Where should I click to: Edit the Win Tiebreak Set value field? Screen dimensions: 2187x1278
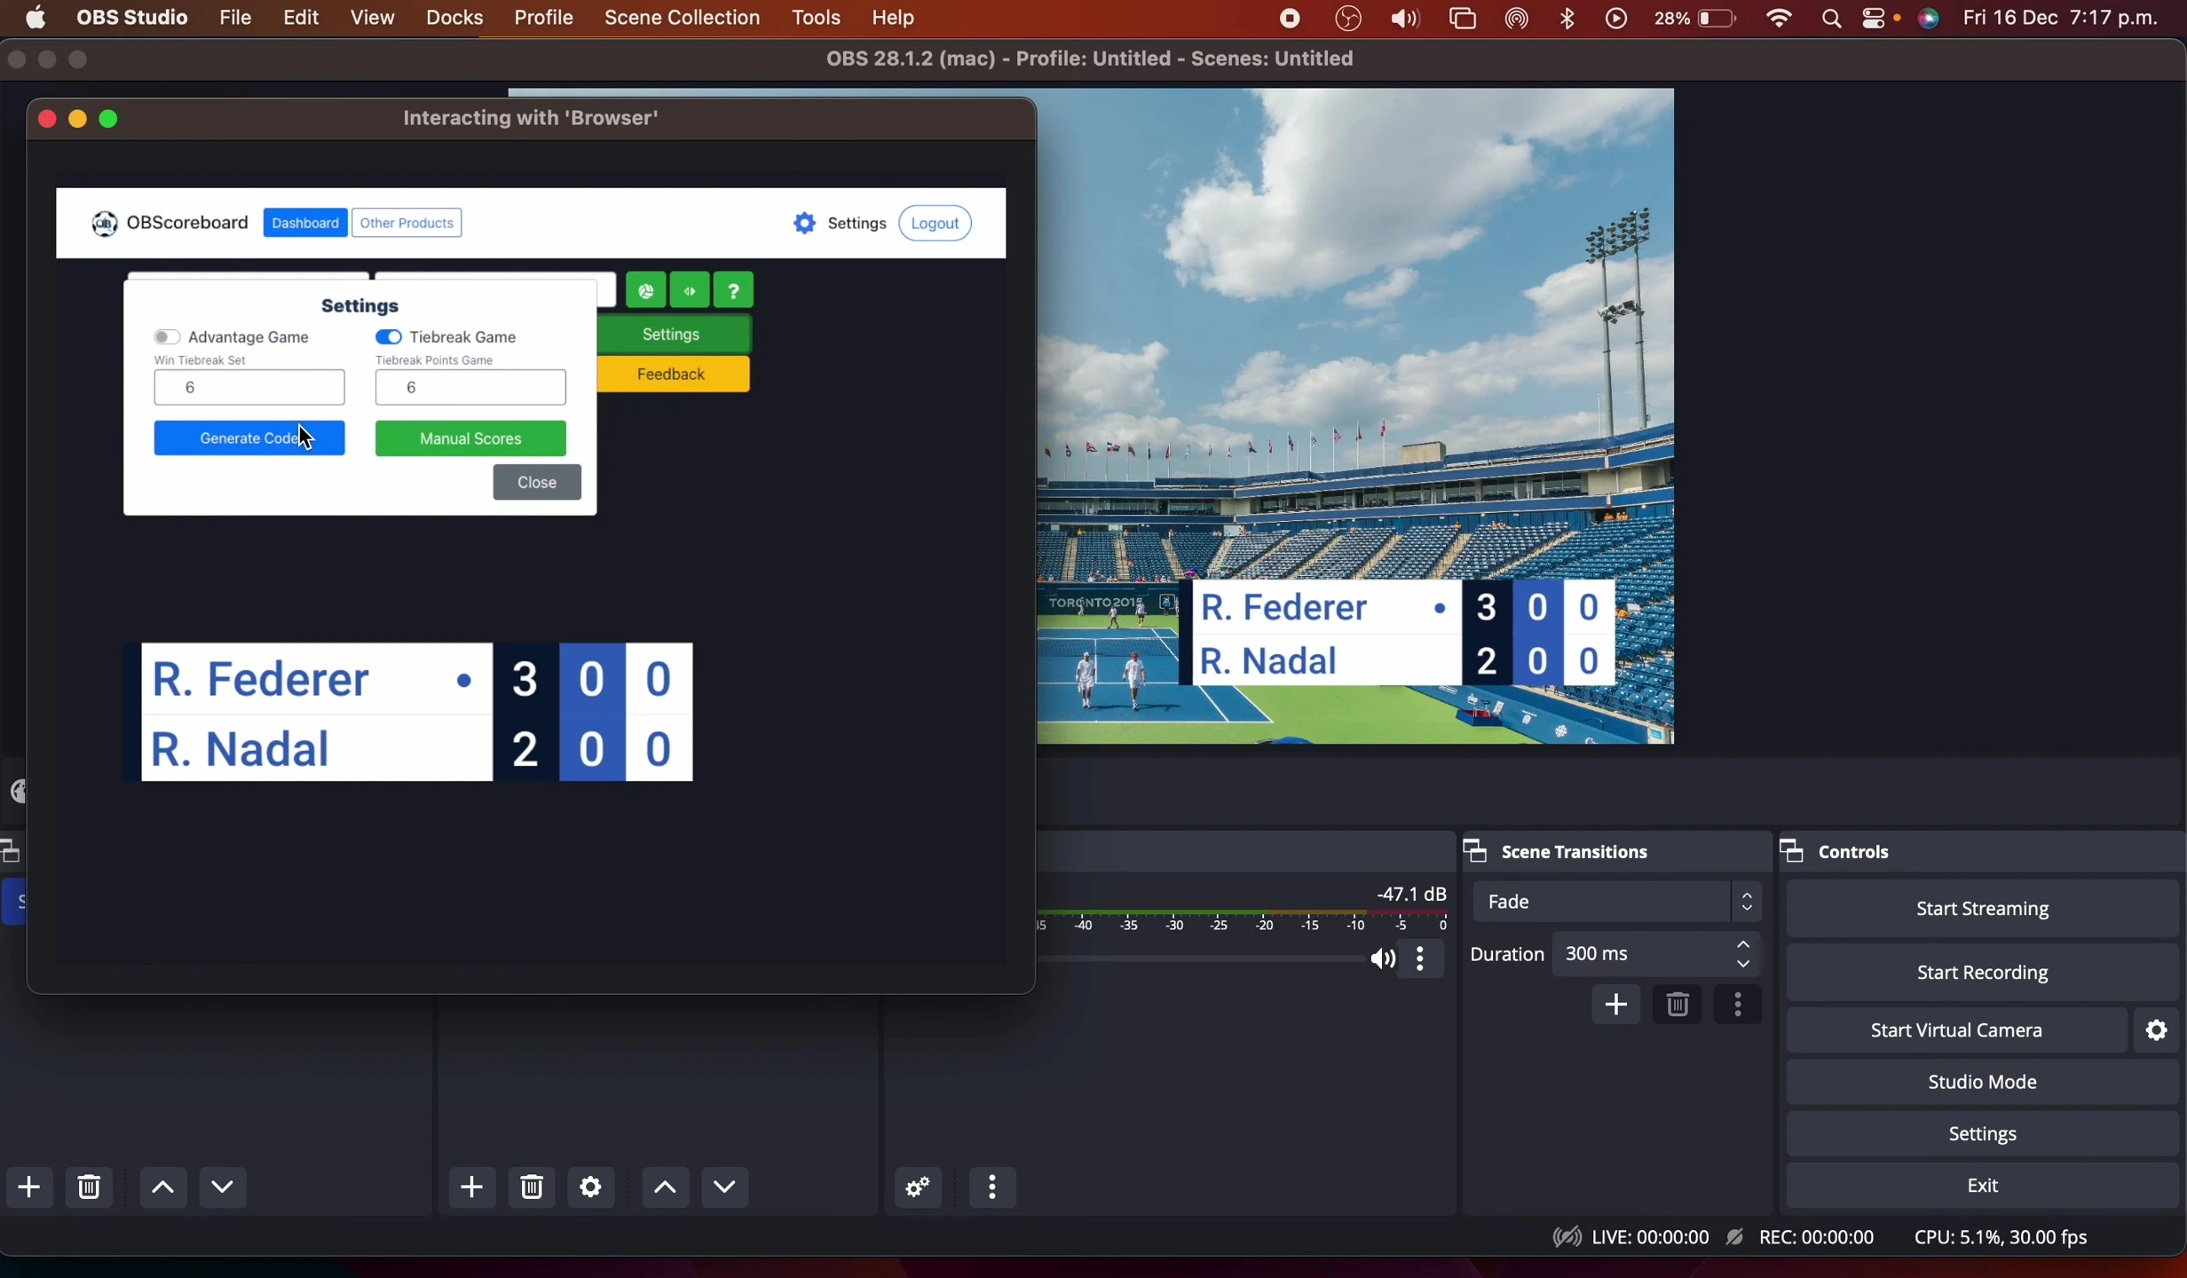pyautogui.click(x=249, y=386)
